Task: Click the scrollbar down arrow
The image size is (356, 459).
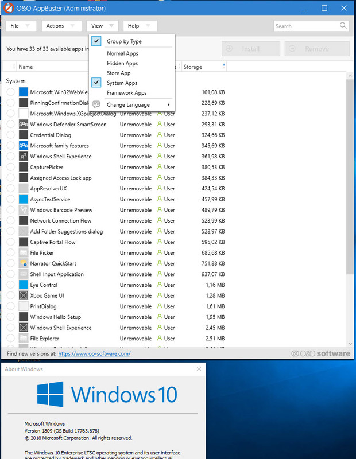Action: point(350,344)
